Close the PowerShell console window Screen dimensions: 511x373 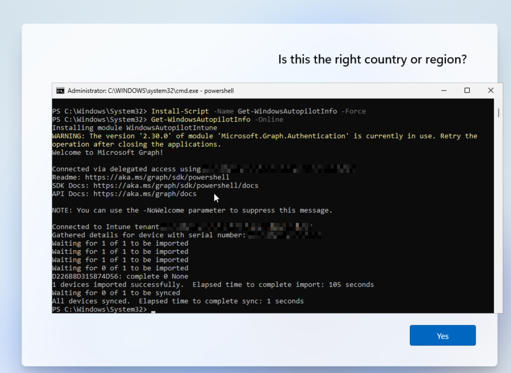(x=490, y=91)
